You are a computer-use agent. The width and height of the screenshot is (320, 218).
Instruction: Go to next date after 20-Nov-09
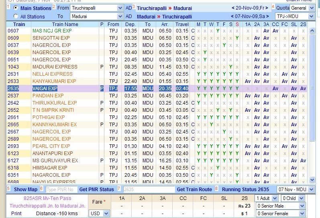[x=267, y=8]
